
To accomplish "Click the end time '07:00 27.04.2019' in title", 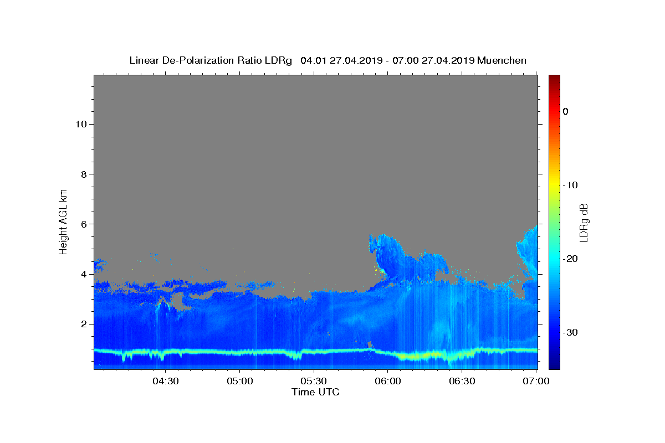I will 433,60.
